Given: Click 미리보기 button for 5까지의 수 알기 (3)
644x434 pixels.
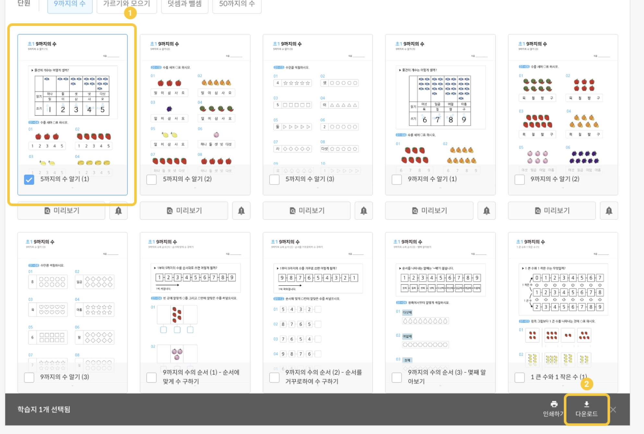Looking at the screenshot, I should [306, 211].
